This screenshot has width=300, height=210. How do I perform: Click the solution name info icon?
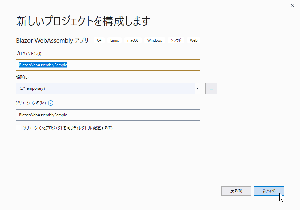(x=51, y=103)
